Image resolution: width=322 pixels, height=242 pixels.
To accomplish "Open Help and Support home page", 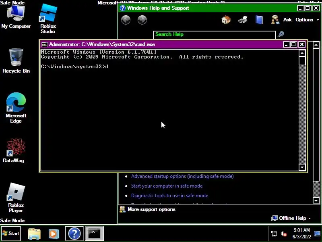I will tap(226, 20).
